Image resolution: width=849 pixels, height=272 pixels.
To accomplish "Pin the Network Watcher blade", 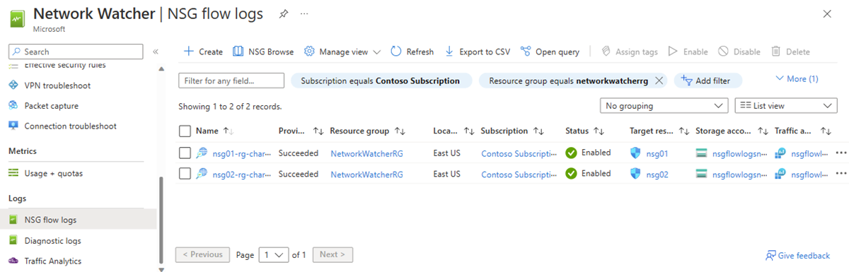I will pyautogui.click(x=283, y=13).
